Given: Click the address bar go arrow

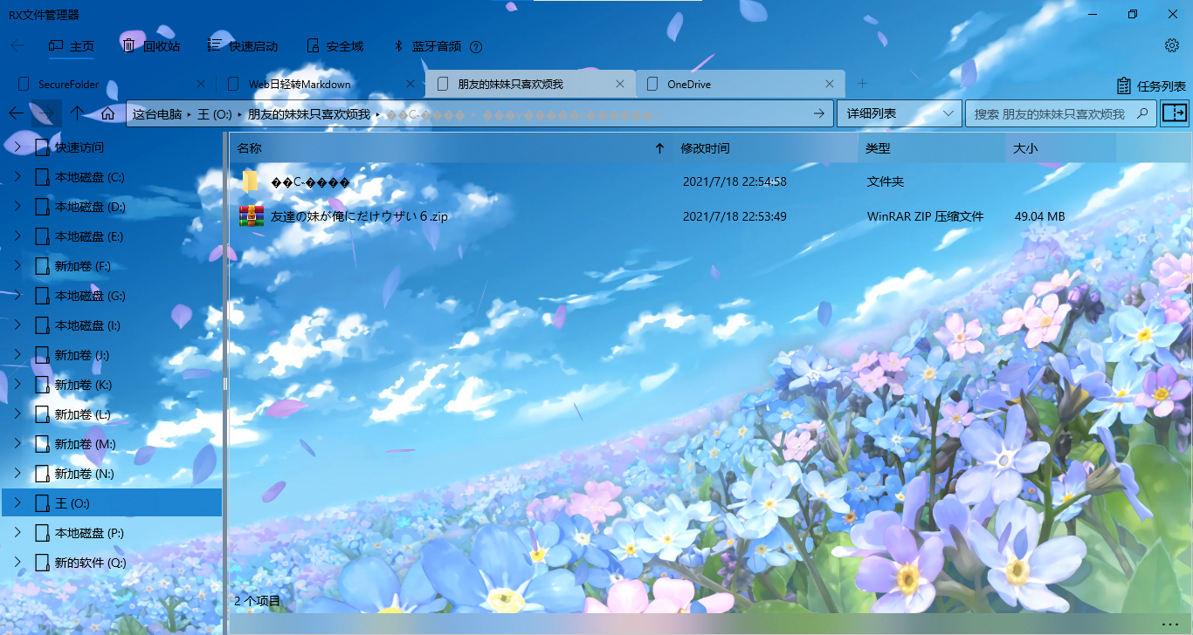Looking at the screenshot, I should click(x=818, y=113).
